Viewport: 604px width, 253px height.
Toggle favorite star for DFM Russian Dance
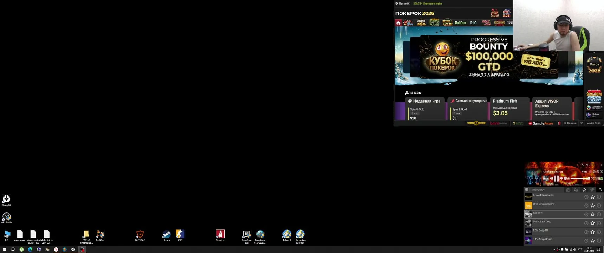(593, 206)
